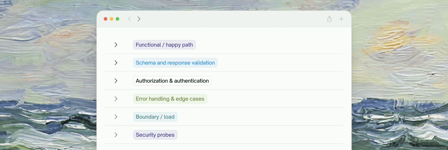This screenshot has height=150, width=448.
Task: Select the Schema and response validation tag
Action: click(x=175, y=63)
